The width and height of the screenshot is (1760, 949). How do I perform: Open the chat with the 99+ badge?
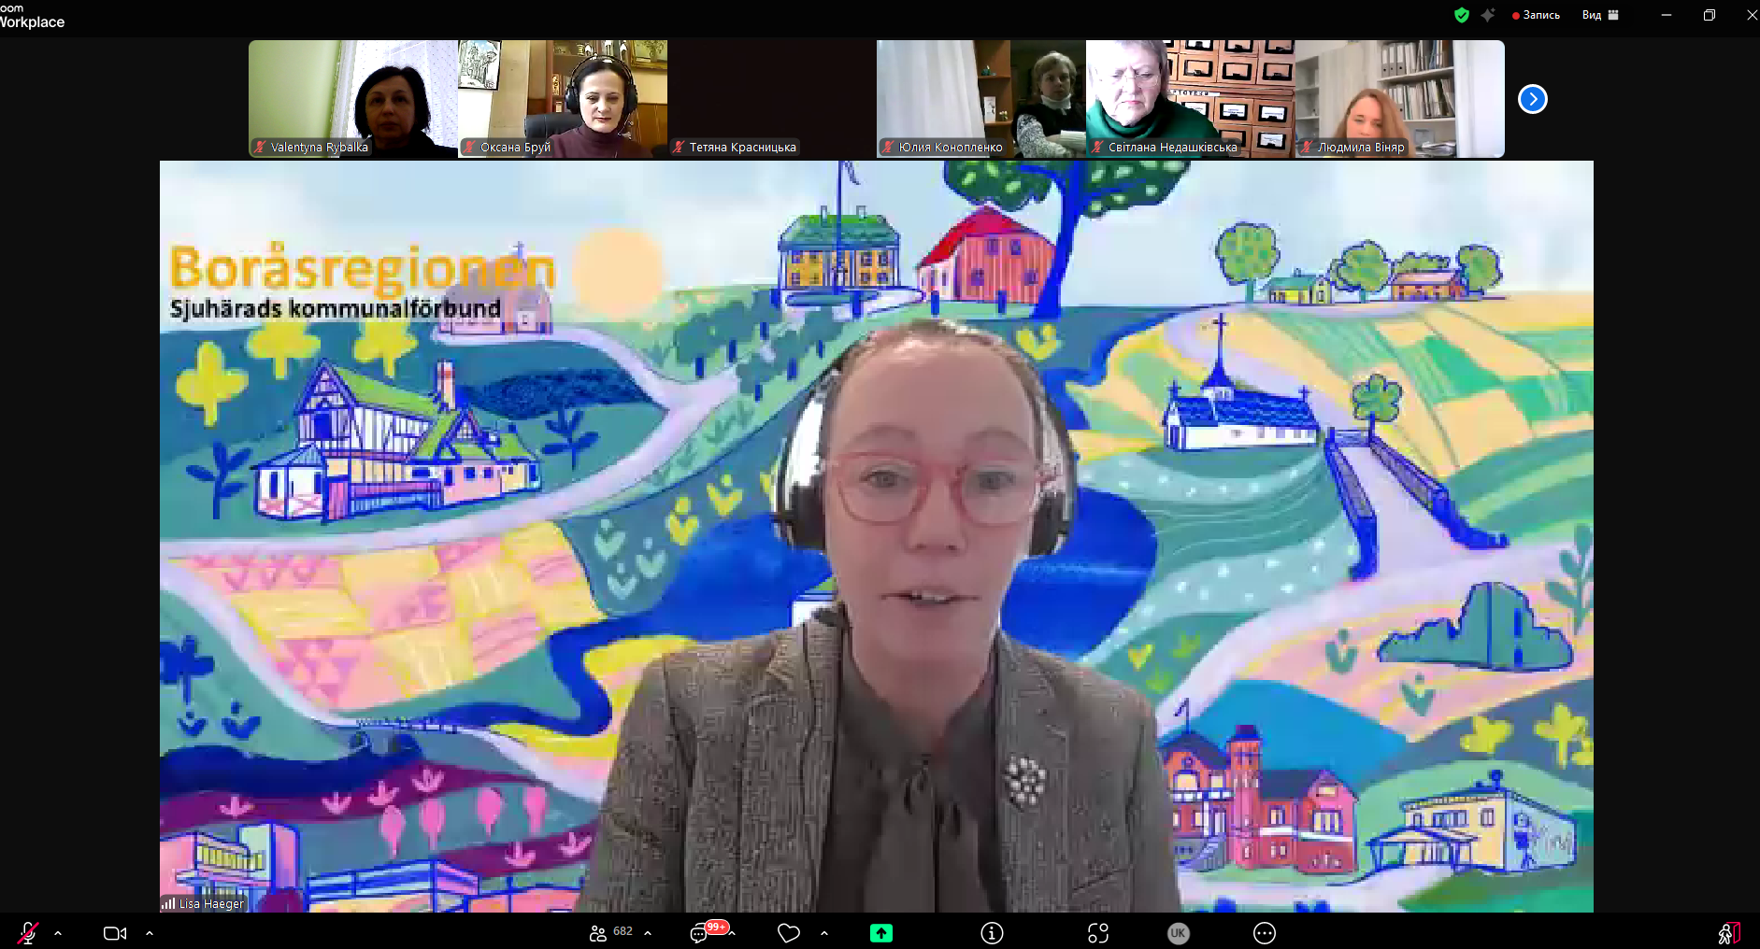[x=708, y=931]
